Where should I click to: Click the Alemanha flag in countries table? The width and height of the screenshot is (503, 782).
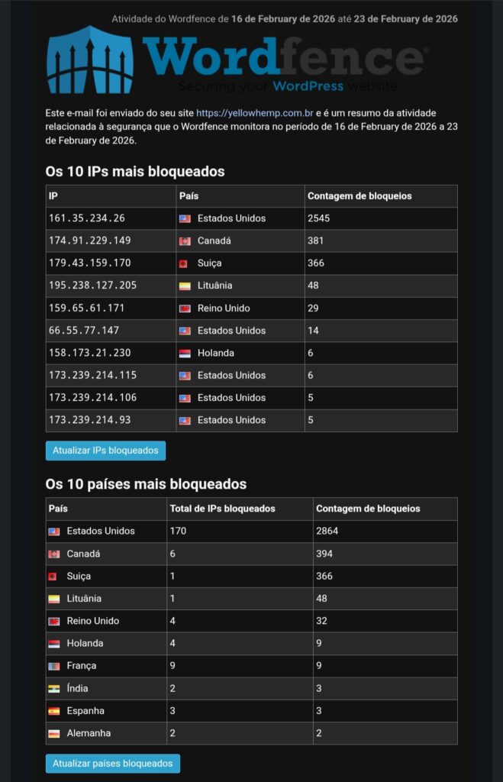(53, 734)
